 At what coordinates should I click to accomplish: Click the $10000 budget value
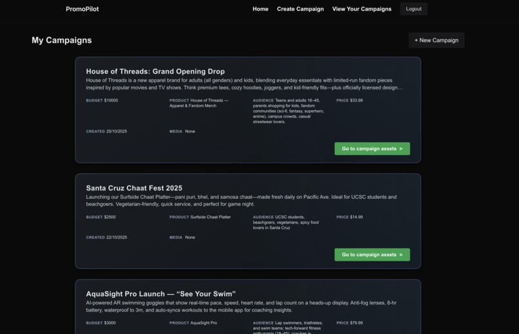pyautogui.click(x=111, y=100)
